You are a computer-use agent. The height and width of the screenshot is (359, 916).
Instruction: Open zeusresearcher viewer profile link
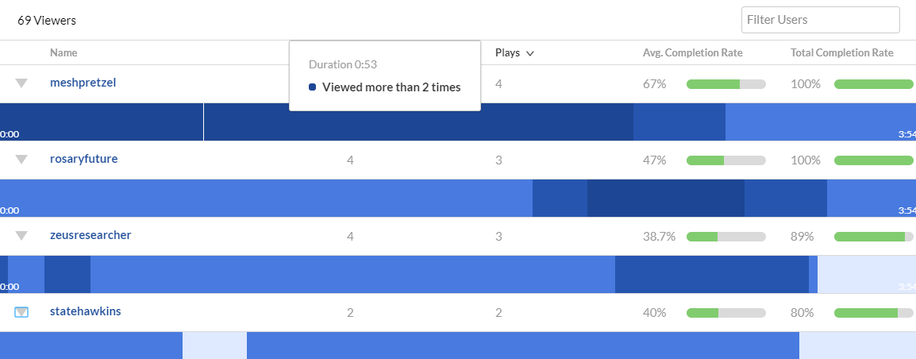(90, 235)
